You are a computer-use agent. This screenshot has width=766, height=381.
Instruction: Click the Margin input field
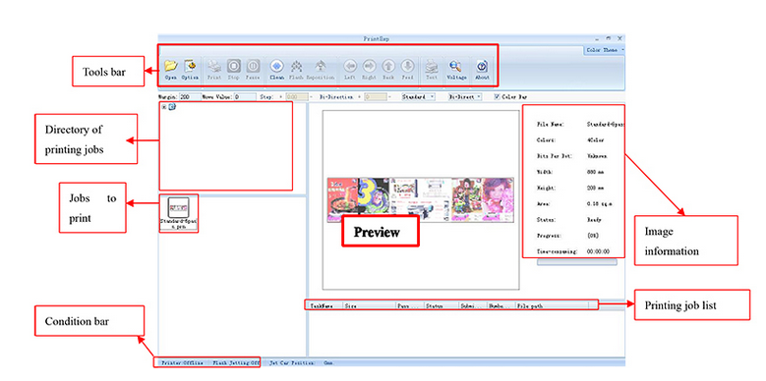pos(190,97)
